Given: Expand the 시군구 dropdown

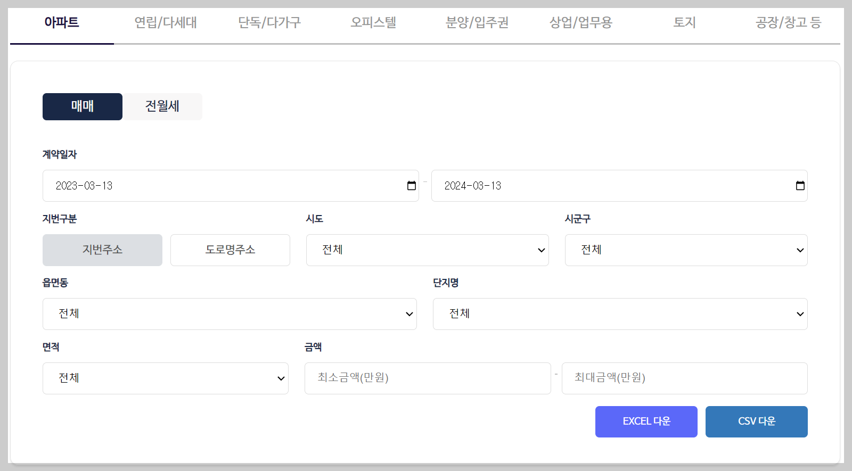Looking at the screenshot, I should tap(686, 250).
